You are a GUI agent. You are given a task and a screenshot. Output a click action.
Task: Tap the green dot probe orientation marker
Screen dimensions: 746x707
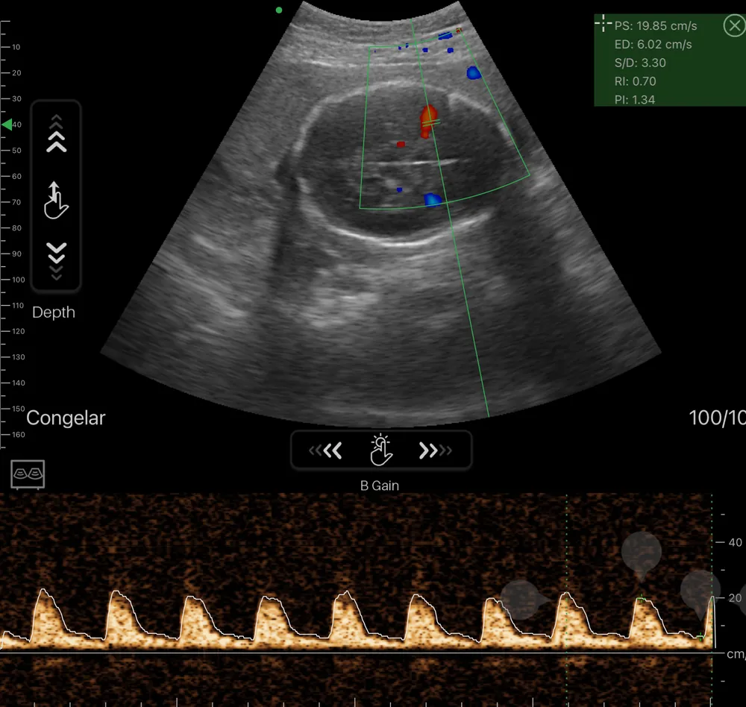pos(279,10)
